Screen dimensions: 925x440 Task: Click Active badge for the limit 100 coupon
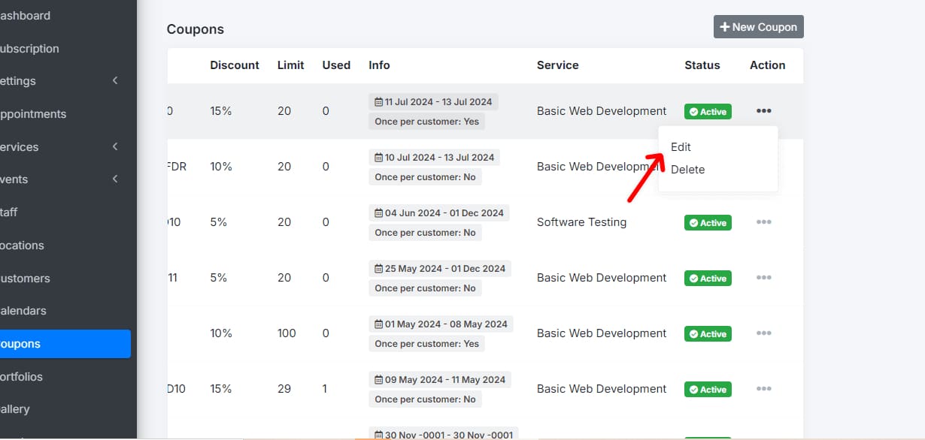(707, 334)
